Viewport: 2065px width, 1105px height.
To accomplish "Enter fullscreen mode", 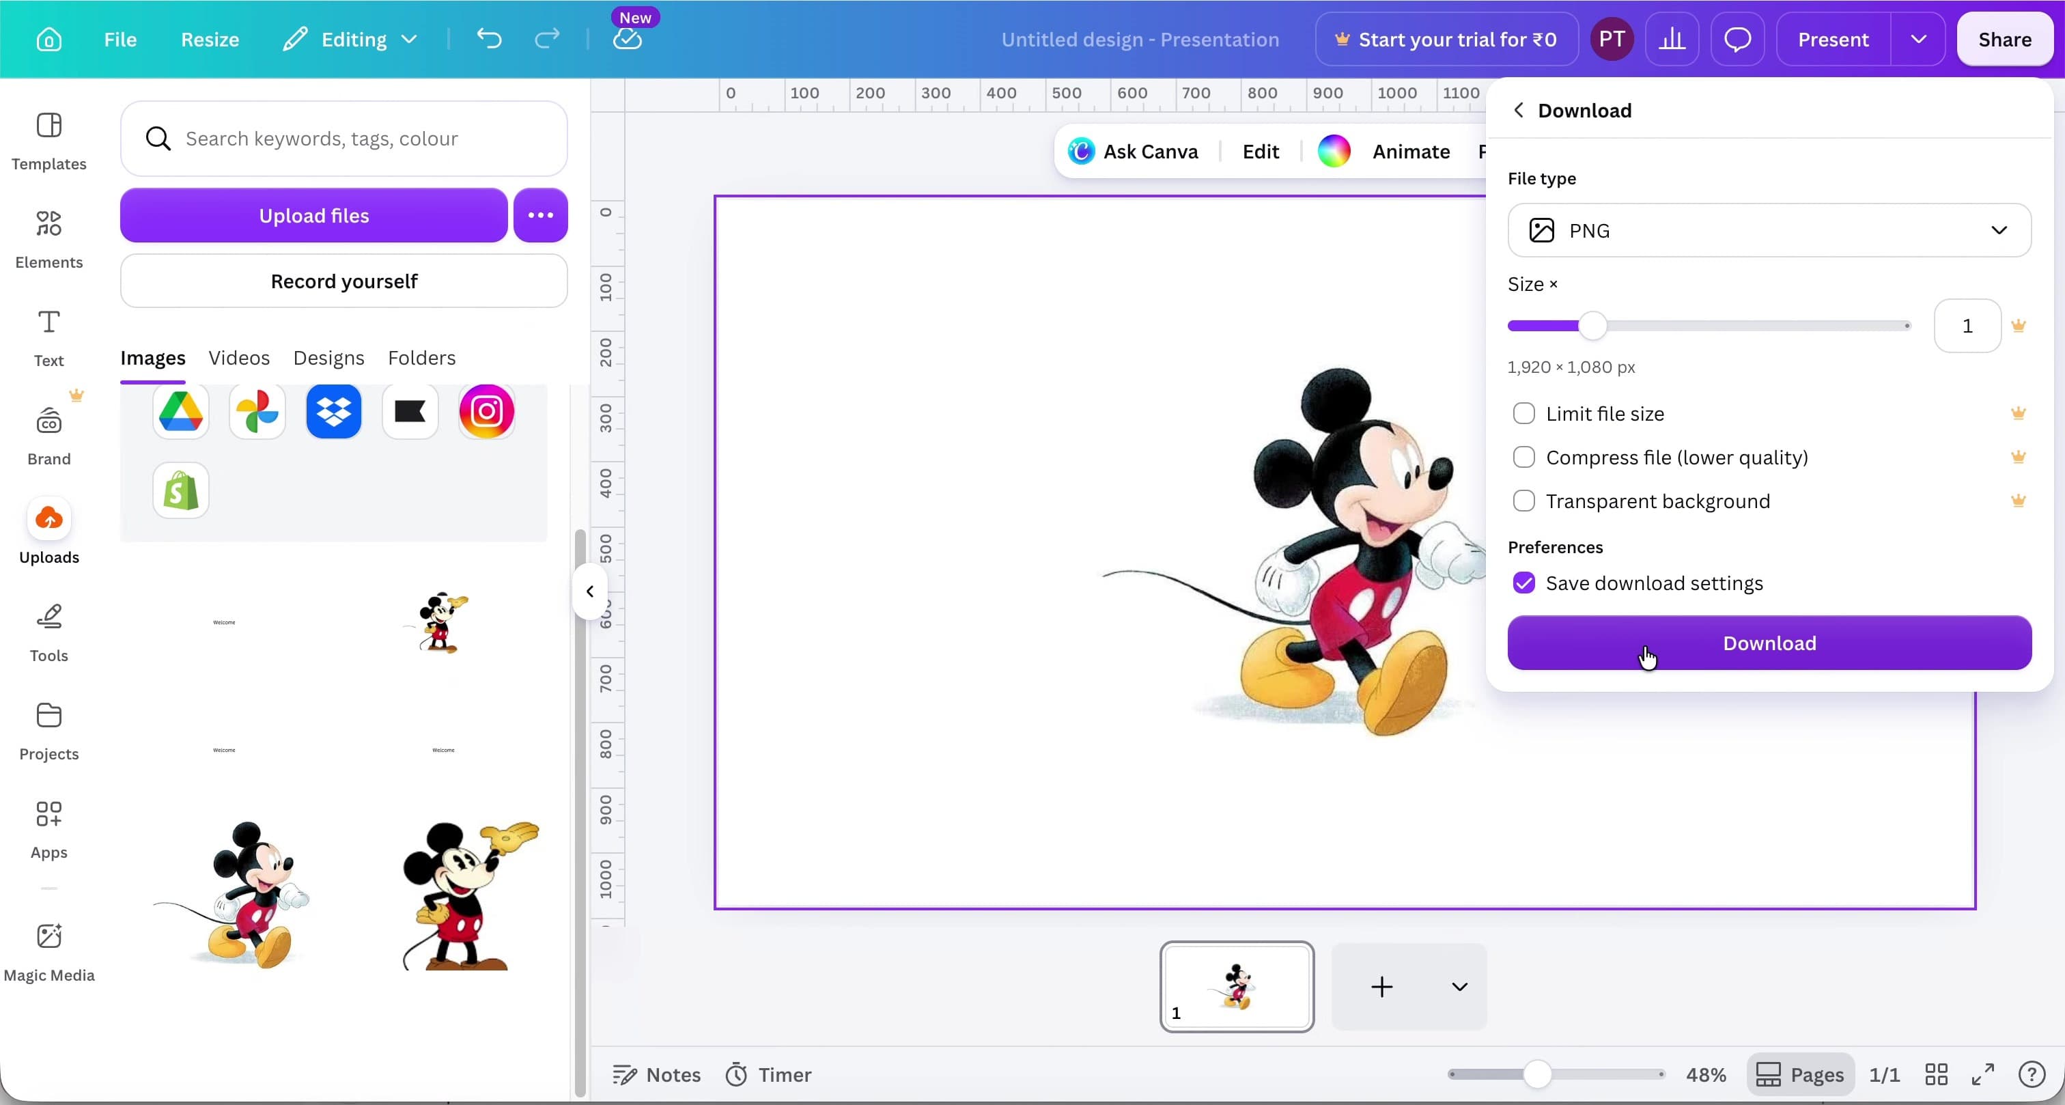I will tap(1983, 1074).
